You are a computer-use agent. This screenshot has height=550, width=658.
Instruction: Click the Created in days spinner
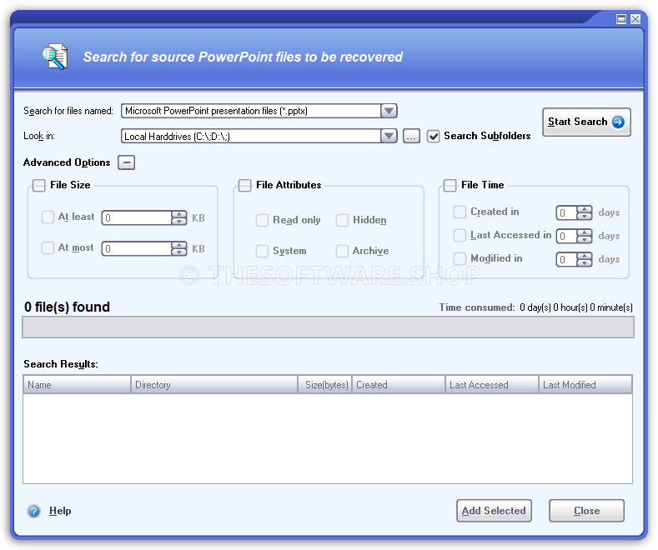point(584,213)
